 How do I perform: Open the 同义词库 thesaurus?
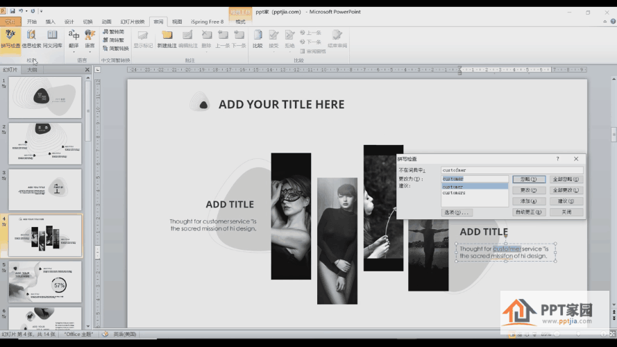tap(52, 39)
